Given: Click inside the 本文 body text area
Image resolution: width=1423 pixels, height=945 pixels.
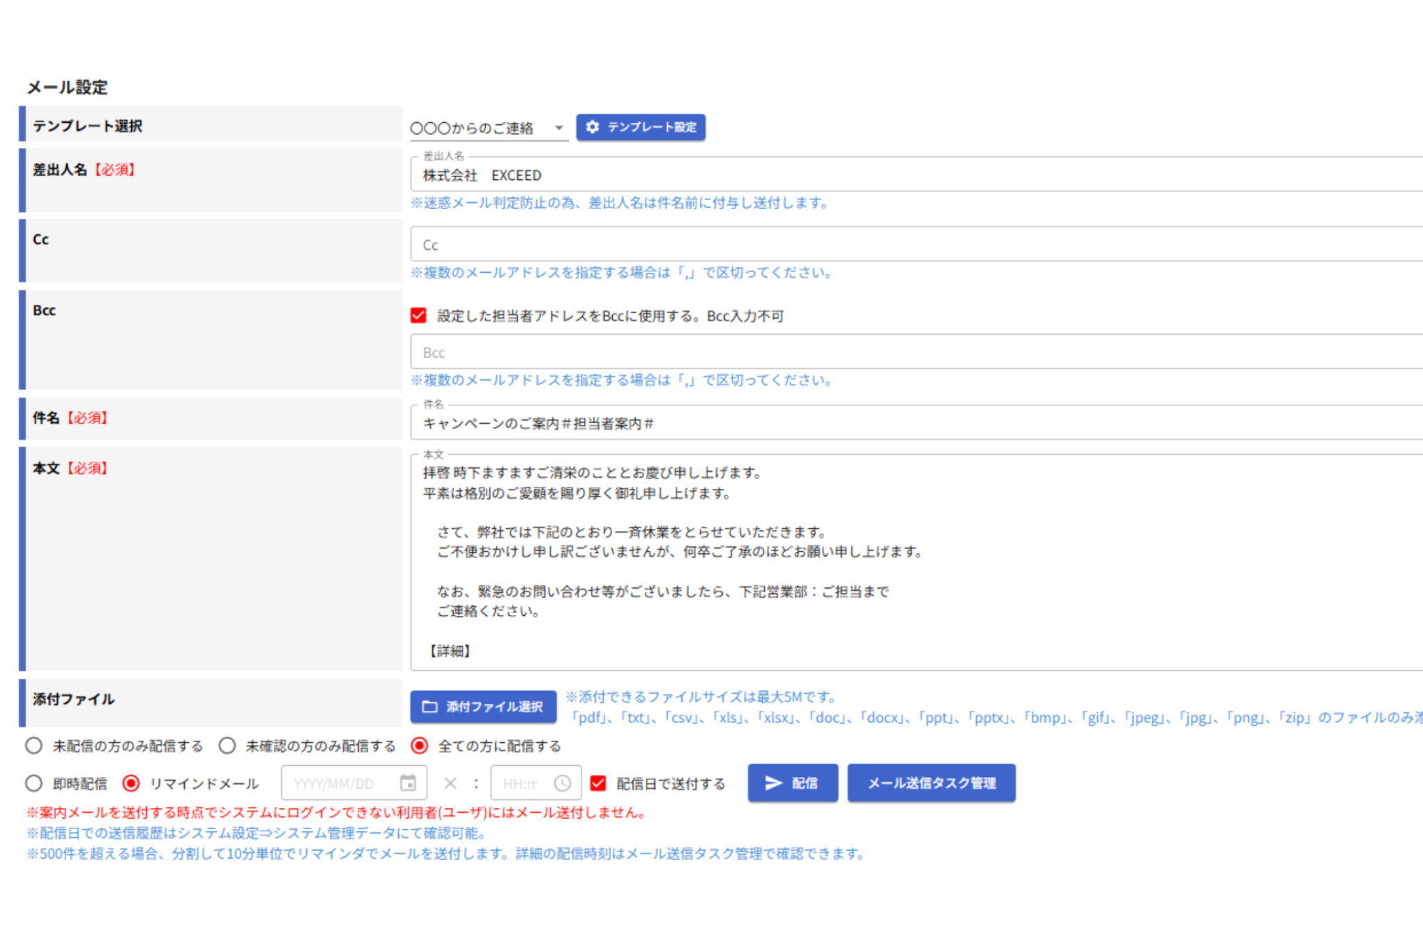Looking at the screenshot, I should coord(916,562).
